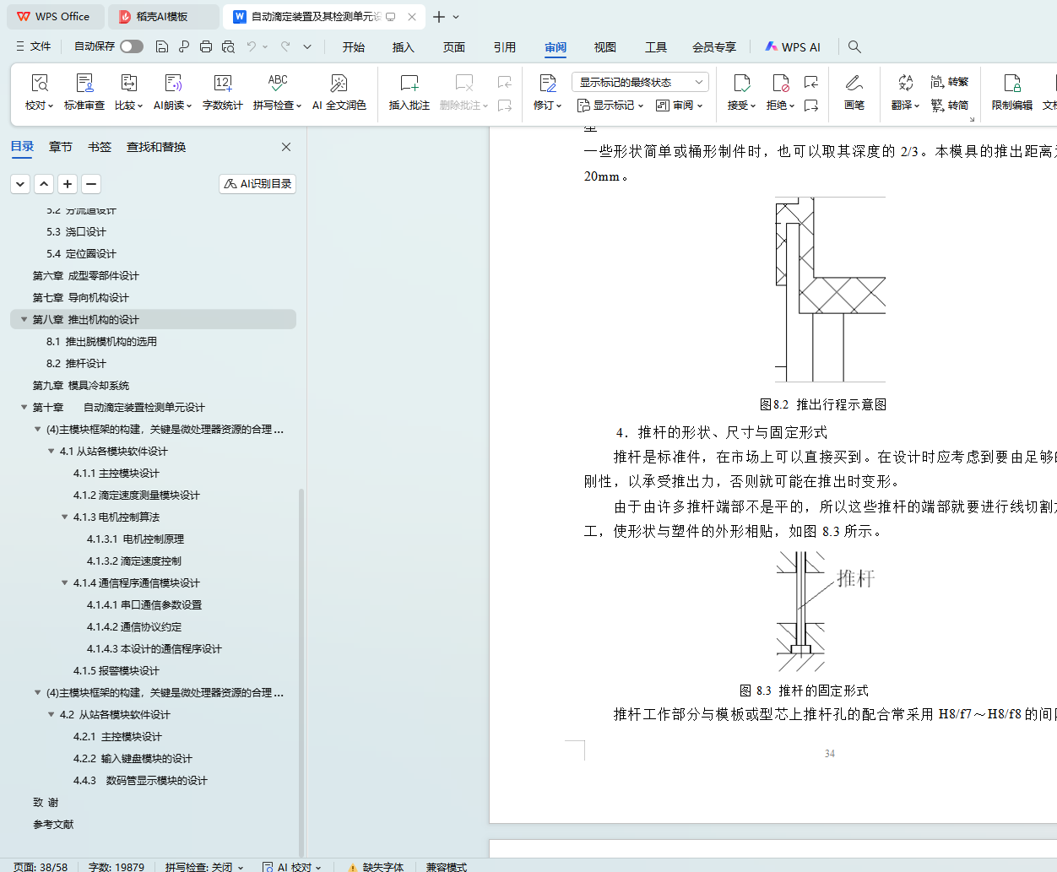Click the 转繁 convert to traditional button
1057x872 pixels.
(950, 82)
